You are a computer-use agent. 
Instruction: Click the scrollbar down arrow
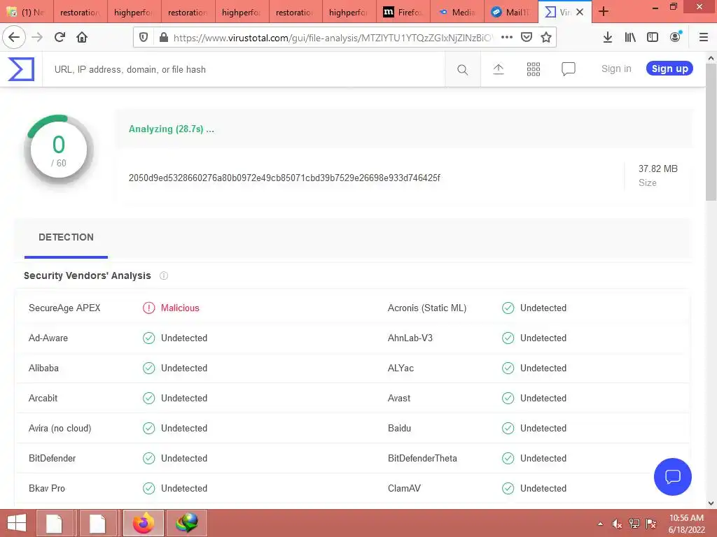pos(711,503)
